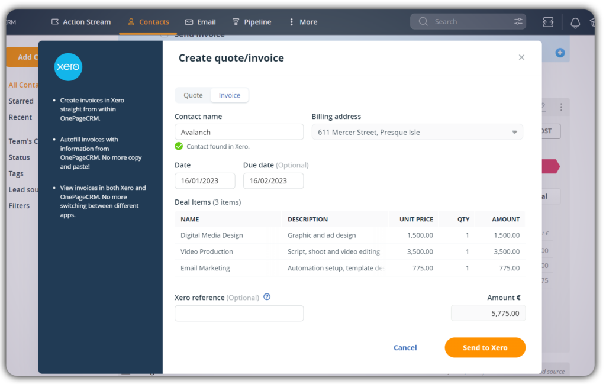606x384 pixels.
Task: Open notifications via the bell icon
Action: [x=574, y=21]
